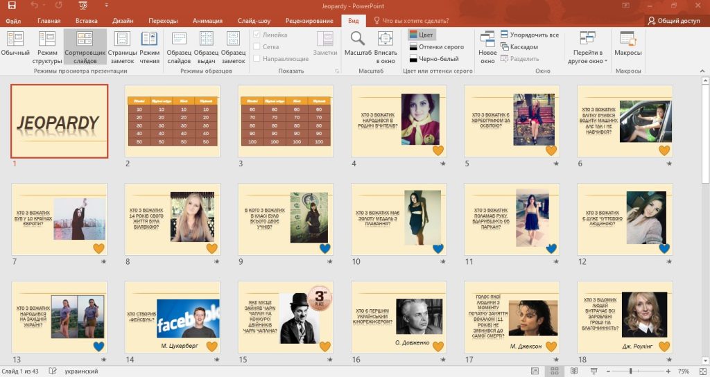710x377 pixels.
Task: Save the presentation with the floppy disk icon
Action: [12, 6]
